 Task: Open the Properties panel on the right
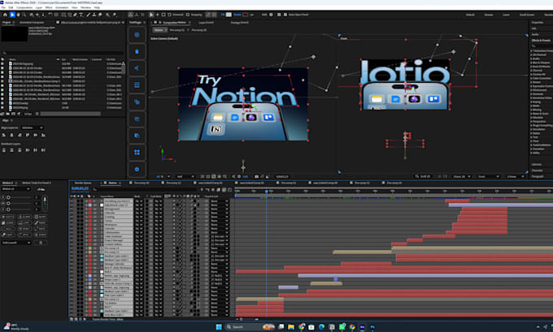click(538, 22)
